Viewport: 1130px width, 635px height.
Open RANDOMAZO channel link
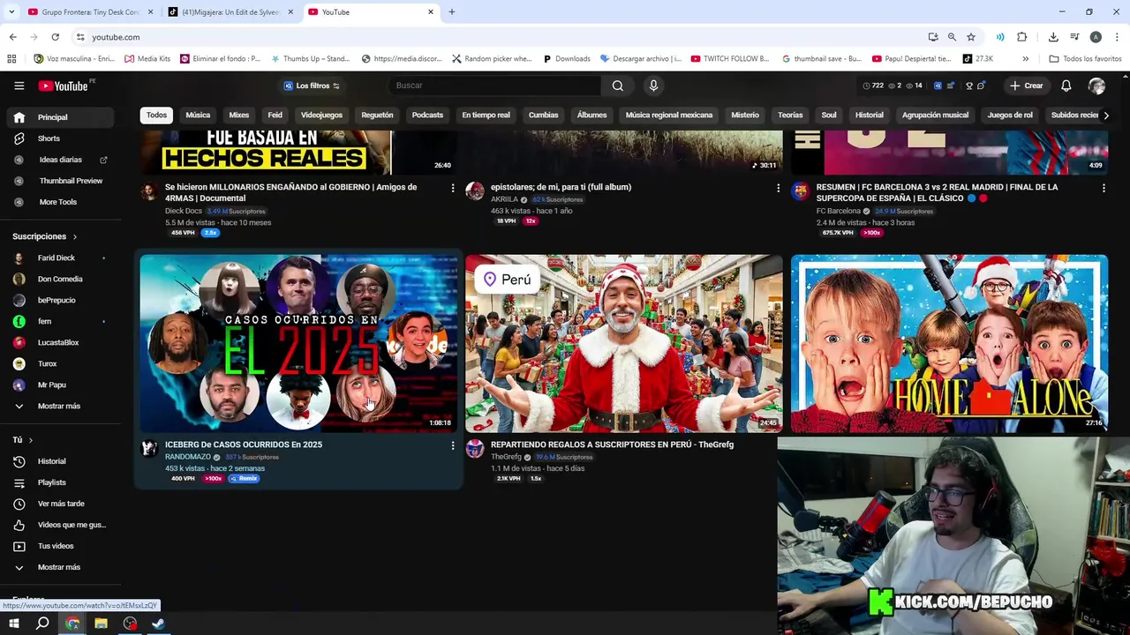(x=188, y=457)
